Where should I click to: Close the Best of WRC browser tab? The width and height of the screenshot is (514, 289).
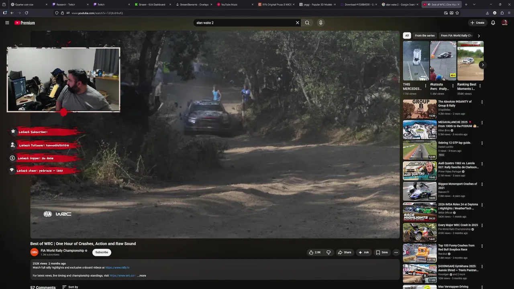tap(459, 4)
